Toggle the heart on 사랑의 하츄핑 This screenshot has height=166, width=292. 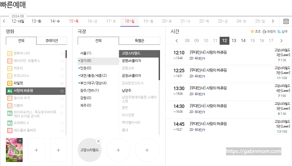[x=62, y=91]
